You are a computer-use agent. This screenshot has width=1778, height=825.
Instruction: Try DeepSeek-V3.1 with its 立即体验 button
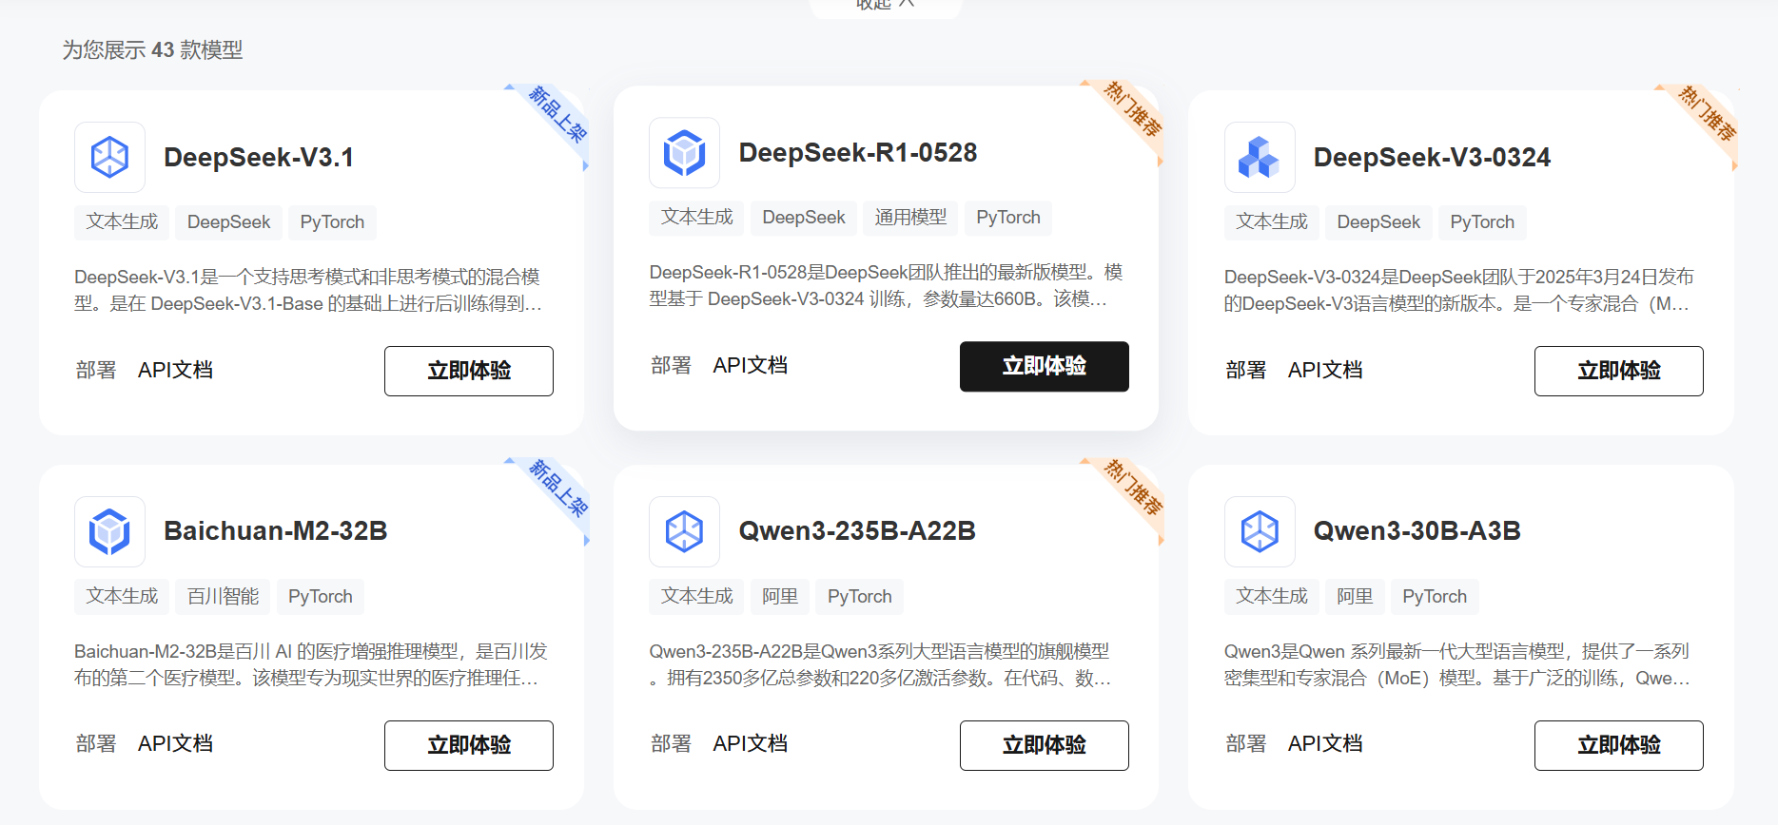coord(469,371)
